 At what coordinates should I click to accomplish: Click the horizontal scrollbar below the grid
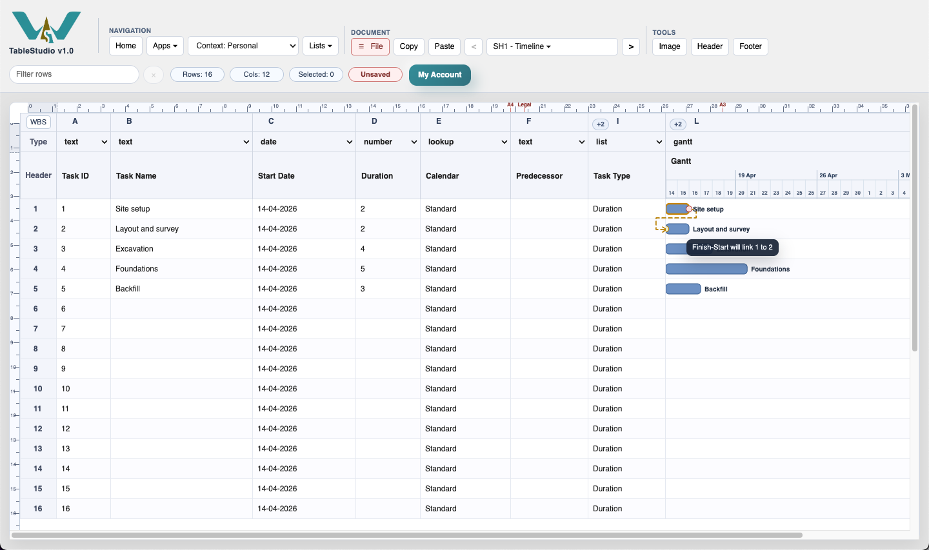(x=407, y=535)
